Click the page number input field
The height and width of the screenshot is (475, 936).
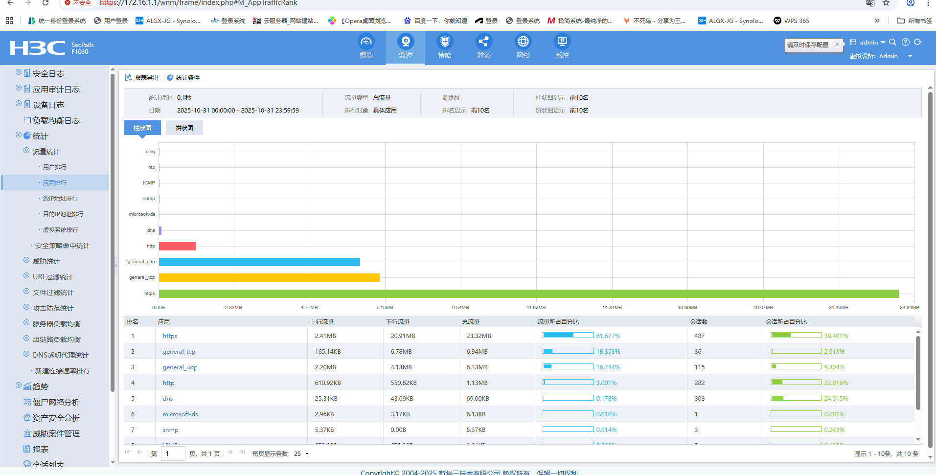[x=173, y=454]
